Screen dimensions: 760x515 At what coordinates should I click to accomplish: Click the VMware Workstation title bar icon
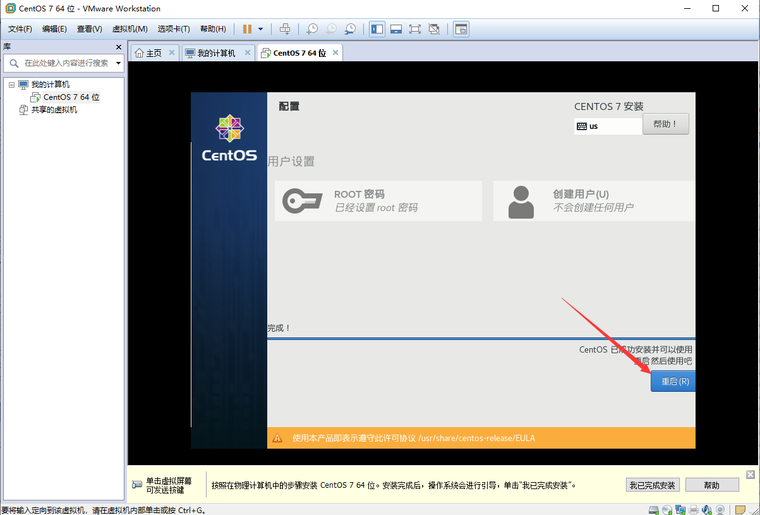[x=9, y=8]
